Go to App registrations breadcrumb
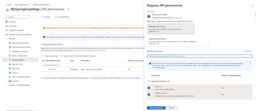The image size is (256, 111). click(22, 5)
